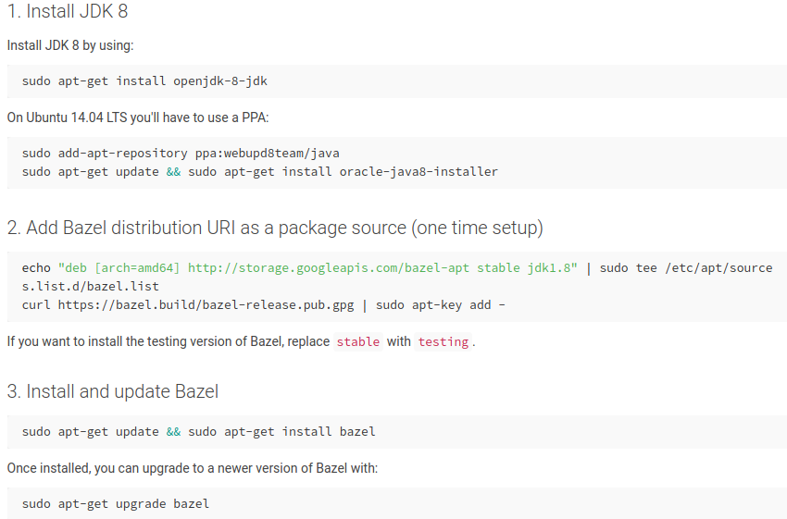Click '[arch=amd64]' in the echo string
Viewport: 787px width, 519px height.
click(x=137, y=267)
